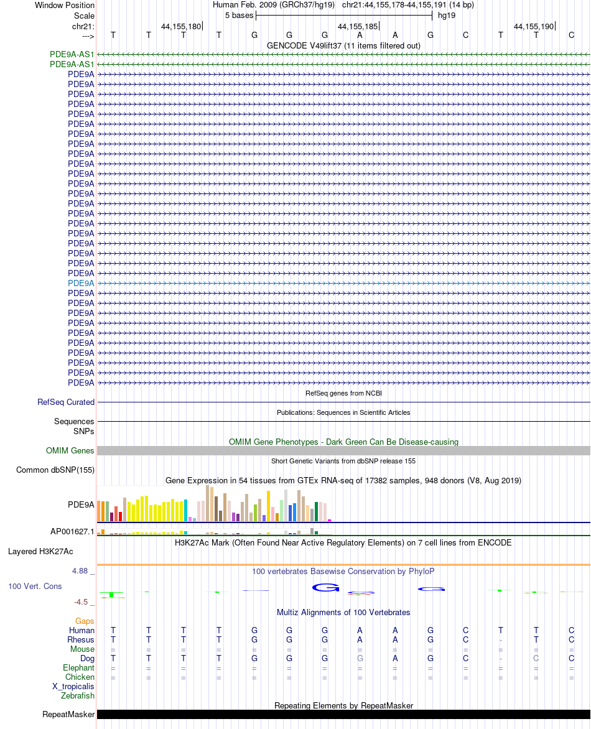Screen dimensions: 591x729
Task: Click the 'RepeatMasker' track label
Action: point(68,714)
